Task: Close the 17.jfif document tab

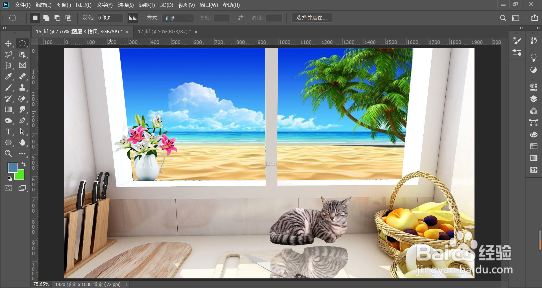Action: pyautogui.click(x=196, y=32)
